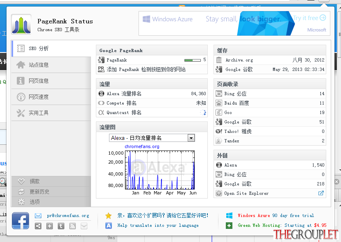Click the Archive.org date 八月 30, 2012
The width and height of the screenshot is (341, 242).
coord(308,60)
